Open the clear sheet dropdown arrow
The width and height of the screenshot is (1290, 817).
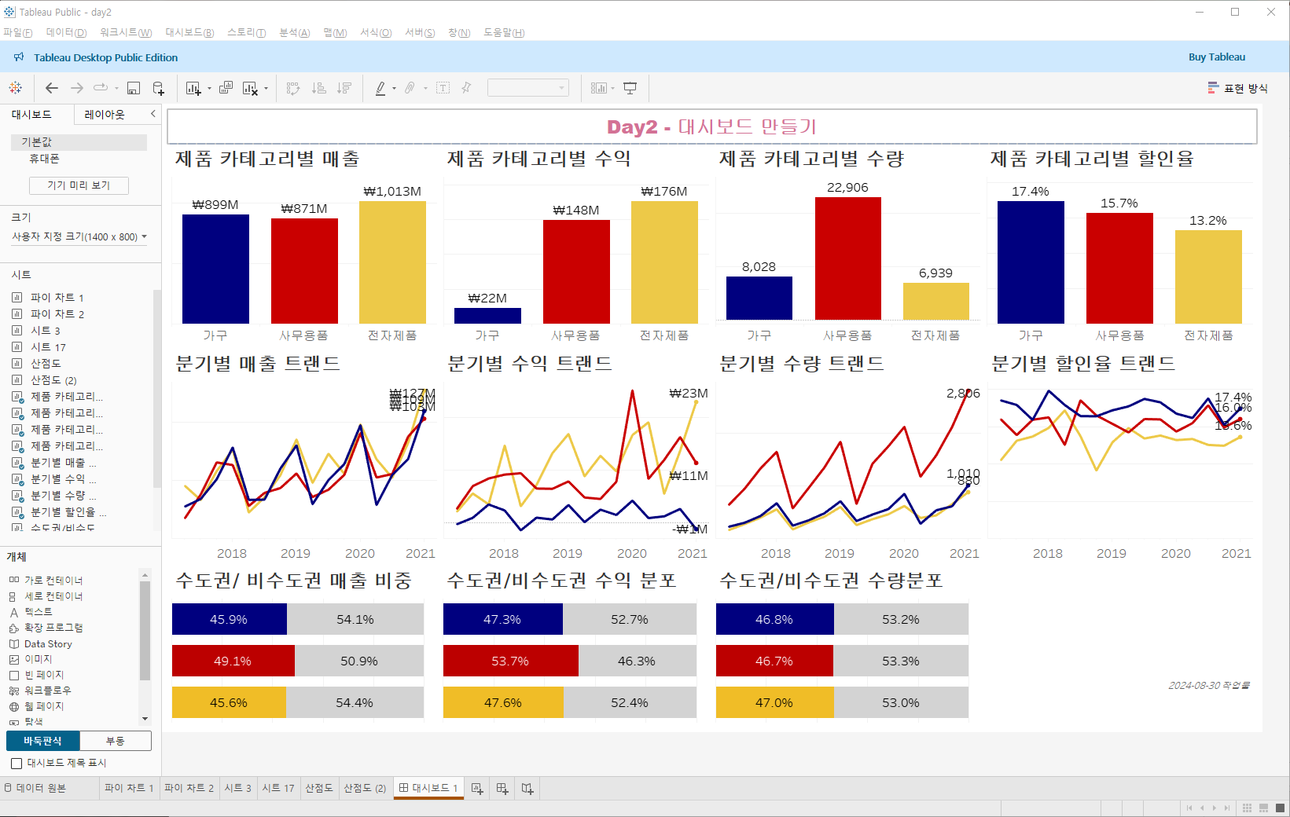tap(266, 89)
